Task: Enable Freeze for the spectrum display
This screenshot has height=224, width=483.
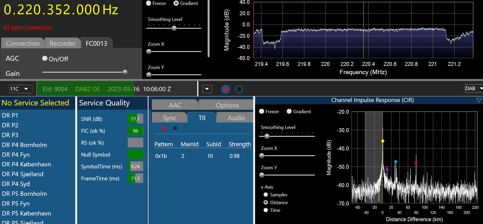Action: click(x=149, y=3)
